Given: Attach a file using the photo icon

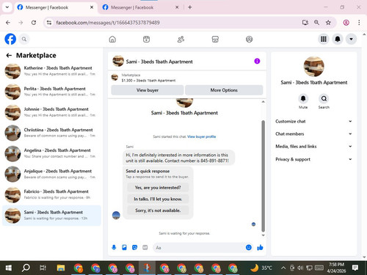Looking at the screenshot, I should tap(124, 248).
